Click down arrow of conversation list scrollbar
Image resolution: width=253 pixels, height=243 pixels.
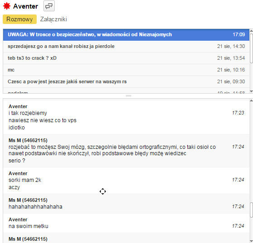(251, 91)
